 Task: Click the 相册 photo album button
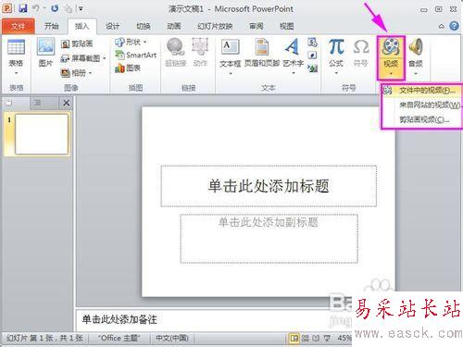(x=73, y=73)
